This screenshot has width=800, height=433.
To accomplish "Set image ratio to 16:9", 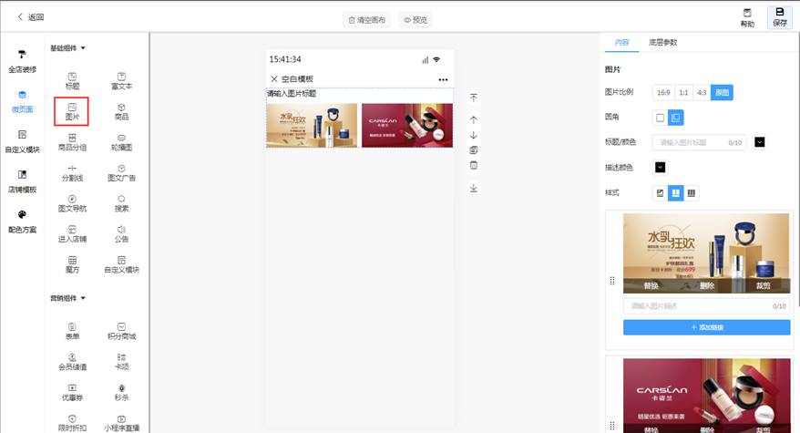I will (x=663, y=92).
